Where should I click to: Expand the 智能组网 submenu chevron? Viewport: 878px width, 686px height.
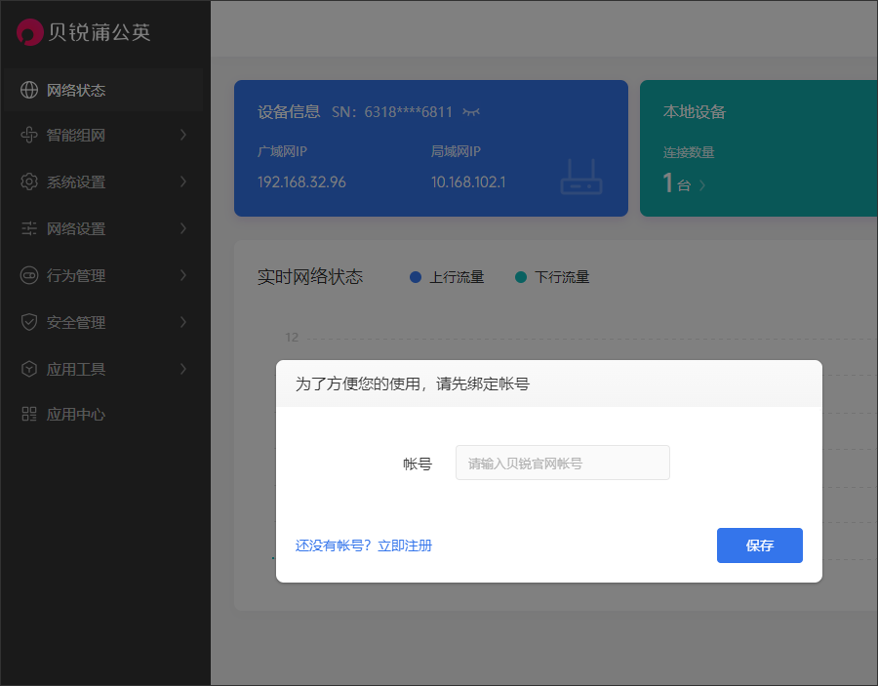pyautogui.click(x=183, y=136)
